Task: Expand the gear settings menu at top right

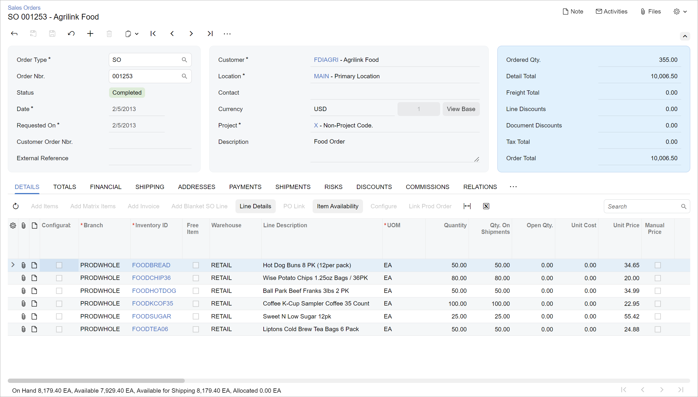Action: pyautogui.click(x=680, y=12)
